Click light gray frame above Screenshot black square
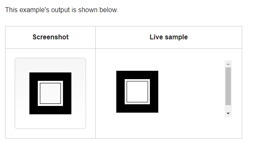275x152 pixels. click(50, 65)
